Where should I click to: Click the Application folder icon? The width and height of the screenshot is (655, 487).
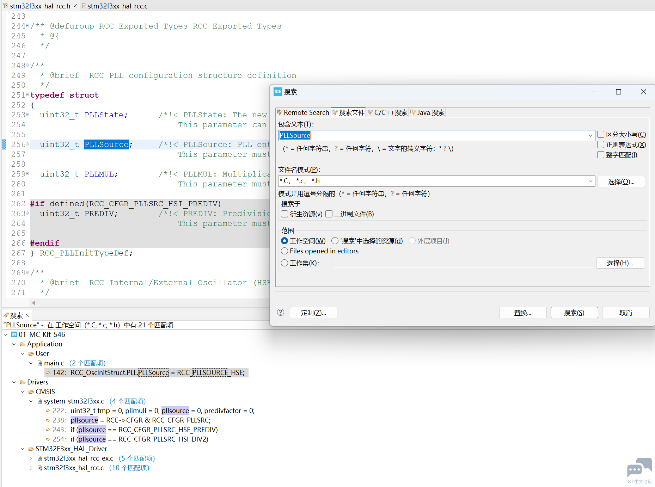[23, 344]
